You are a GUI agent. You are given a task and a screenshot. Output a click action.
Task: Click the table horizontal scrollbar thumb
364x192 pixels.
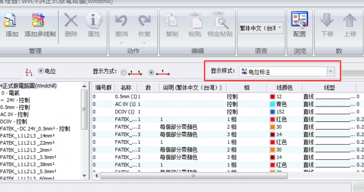click(x=194, y=176)
